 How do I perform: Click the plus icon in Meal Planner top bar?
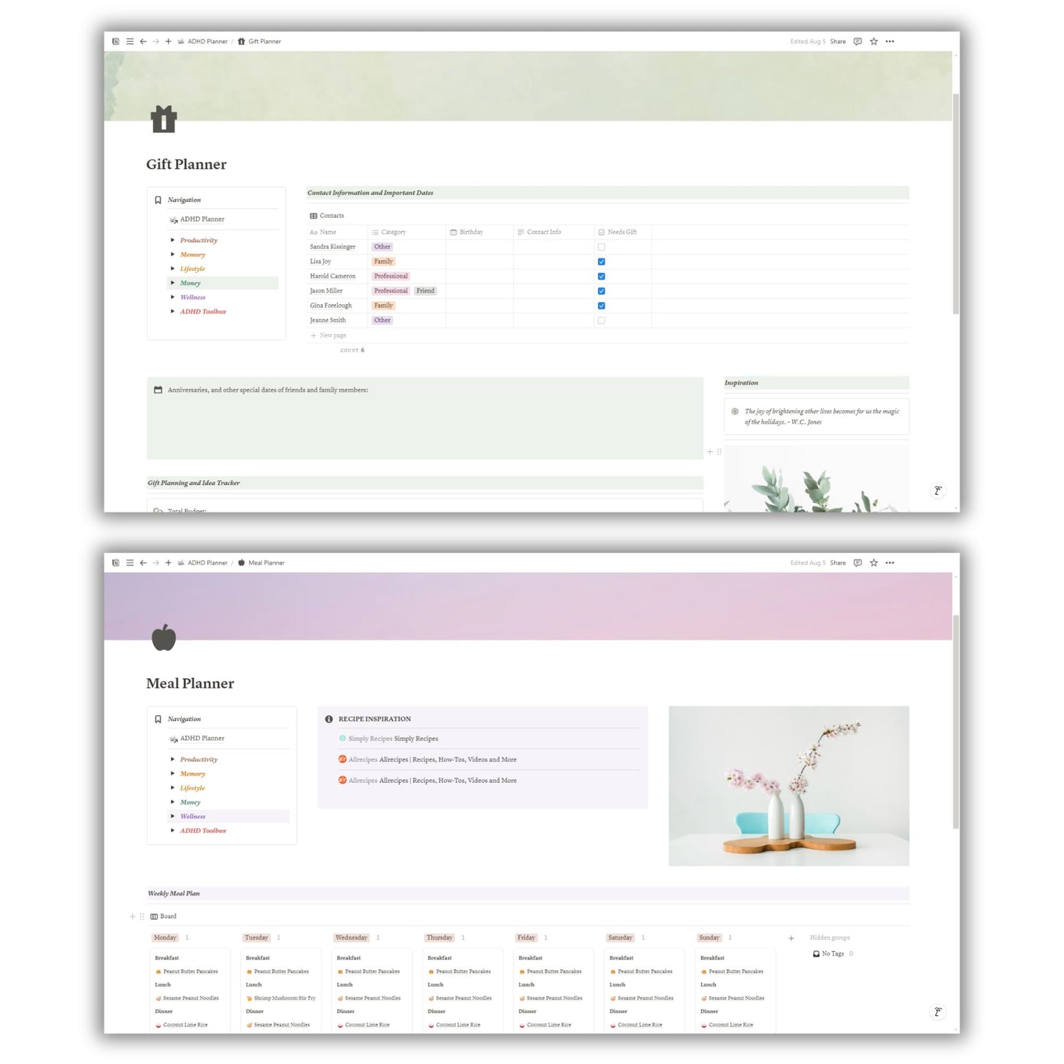(x=168, y=563)
